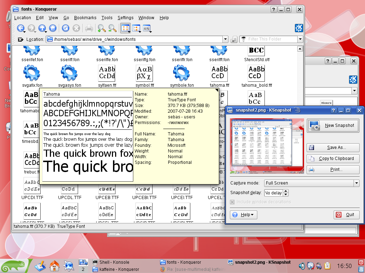Increase snapshot delay with up arrow
This screenshot has width=365, height=273.
pos(286,191)
